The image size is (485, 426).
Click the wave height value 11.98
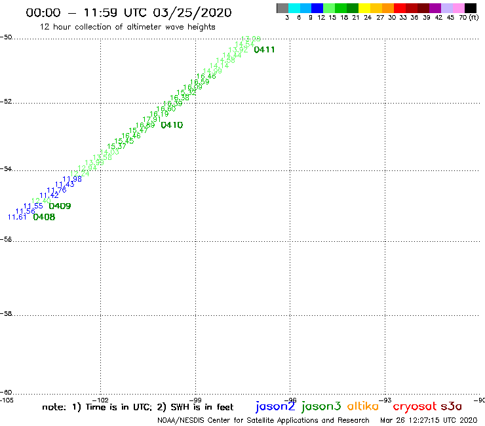(72, 179)
